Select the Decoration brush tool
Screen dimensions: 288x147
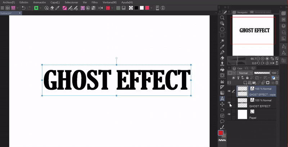(x=222, y=81)
